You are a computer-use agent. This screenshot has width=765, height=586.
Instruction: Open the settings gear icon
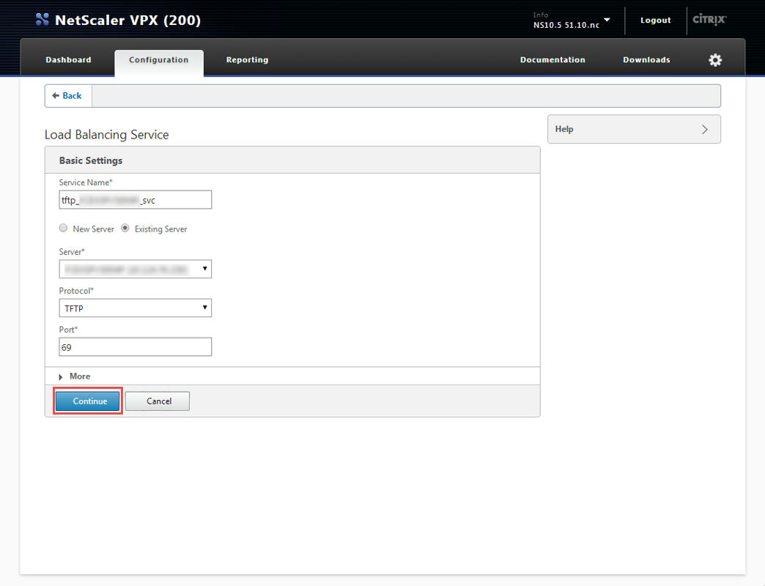[715, 60]
